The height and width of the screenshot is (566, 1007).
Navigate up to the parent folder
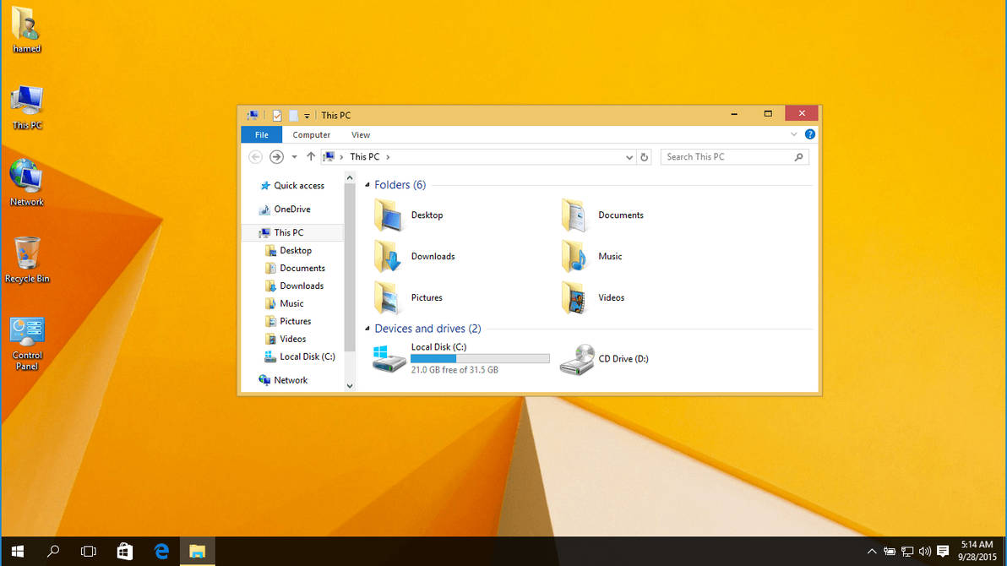[311, 156]
